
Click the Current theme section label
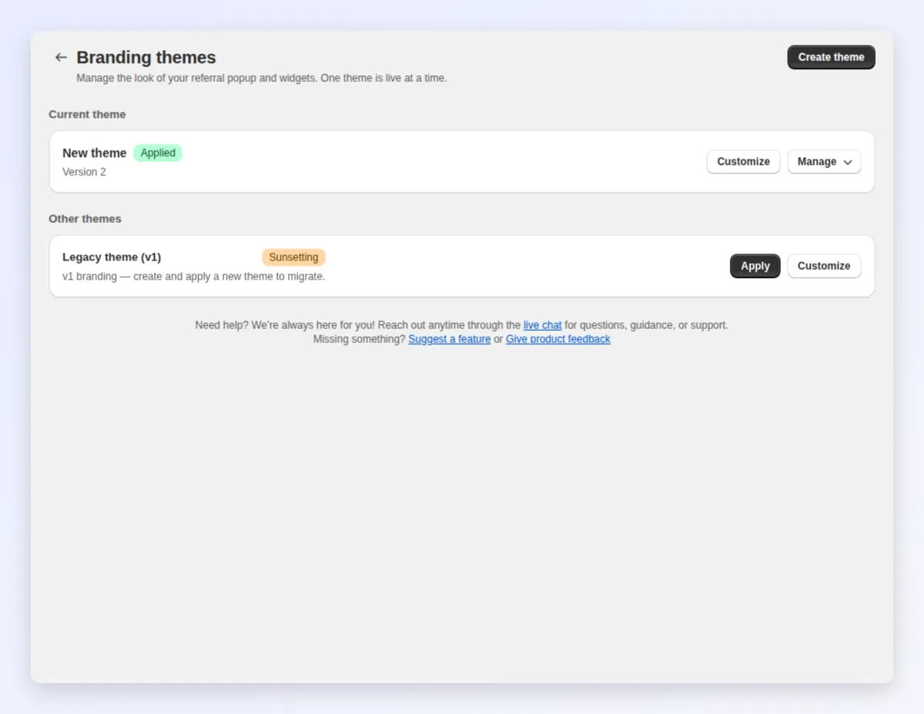pyautogui.click(x=87, y=114)
